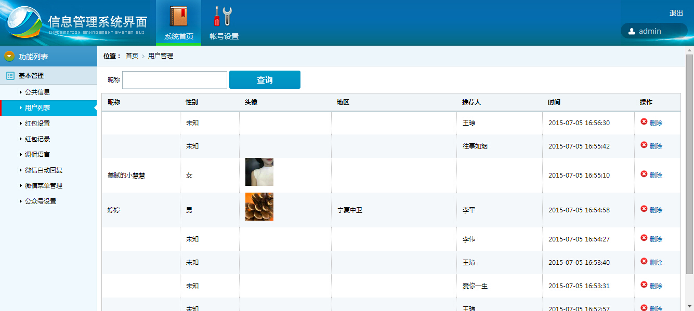This screenshot has width=694, height=311.
Task: Click the admin user icon
Action: tap(632, 31)
